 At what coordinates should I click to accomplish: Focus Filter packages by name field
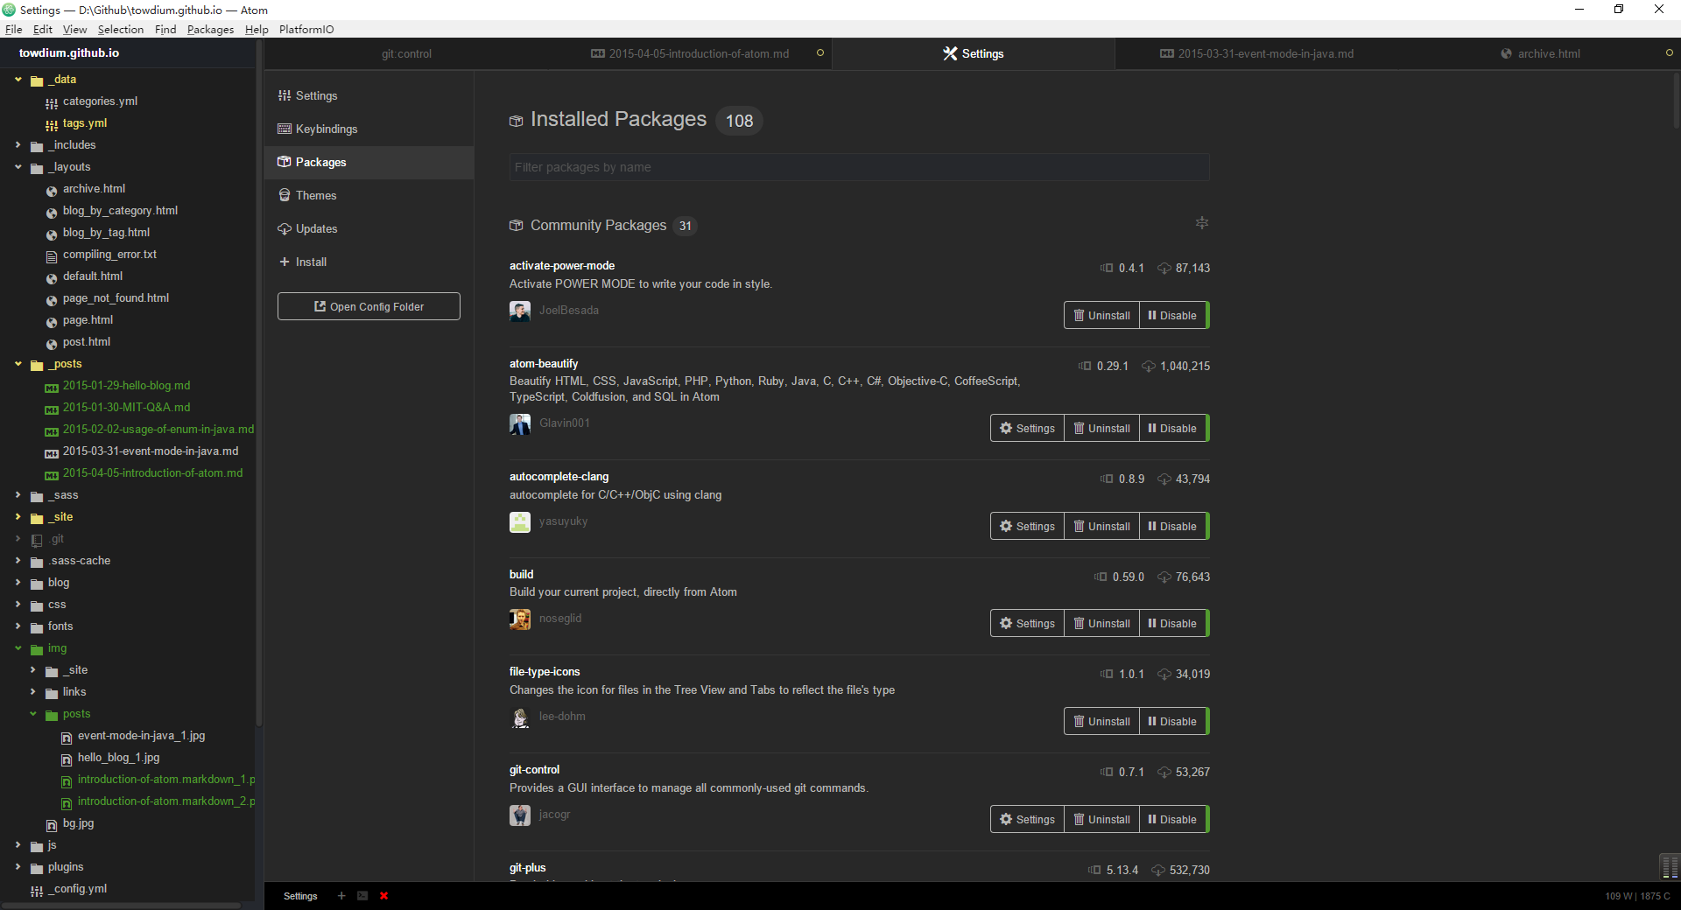point(859,167)
